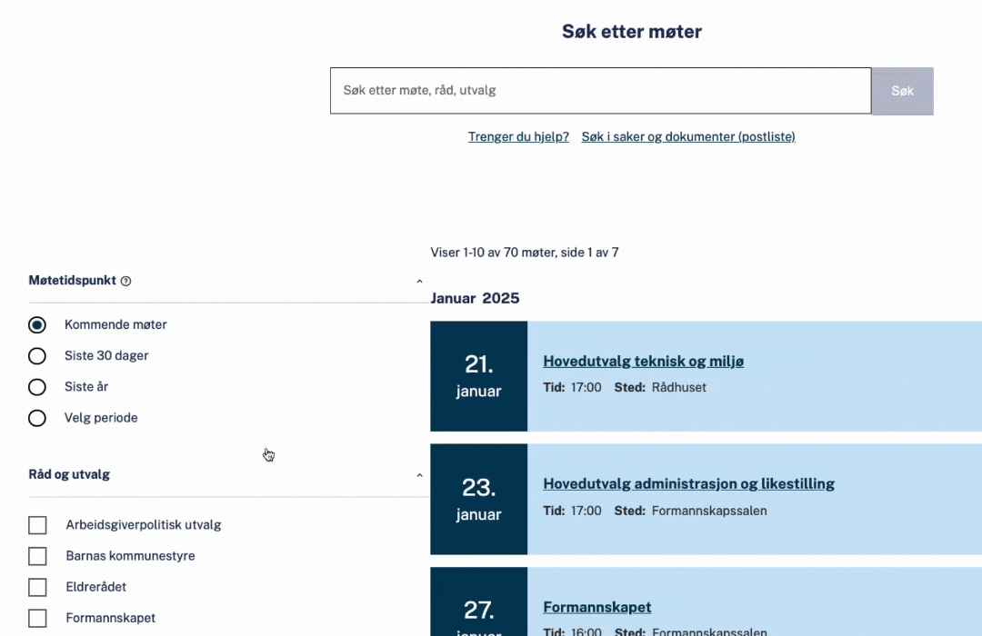This screenshot has height=636, width=982.
Task: Open Hovedutvalg administrasjon og likestilling meeting
Action: pyautogui.click(x=688, y=484)
